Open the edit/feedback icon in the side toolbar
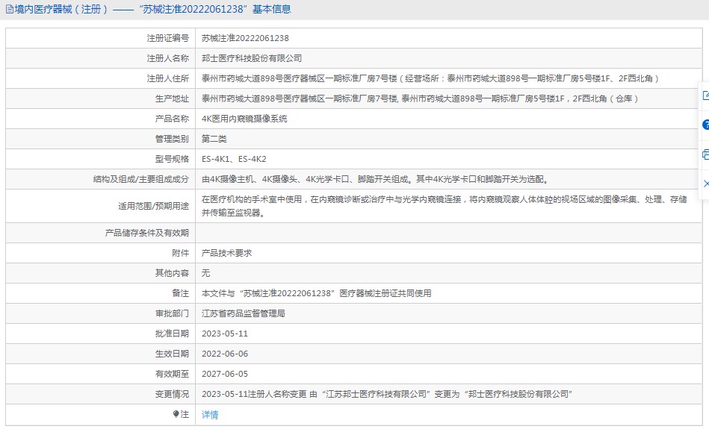The image size is (709, 432). pyautogui.click(x=706, y=96)
